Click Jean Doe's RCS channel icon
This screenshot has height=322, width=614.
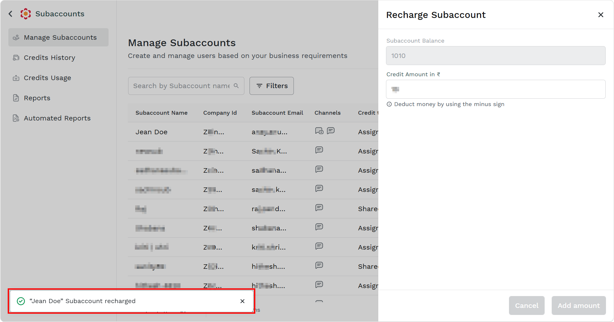coord(319,131)
